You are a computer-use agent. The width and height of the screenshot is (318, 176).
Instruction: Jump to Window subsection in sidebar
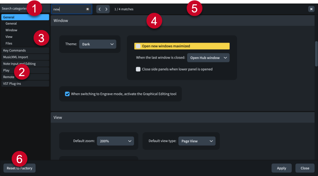pos(11,30)
